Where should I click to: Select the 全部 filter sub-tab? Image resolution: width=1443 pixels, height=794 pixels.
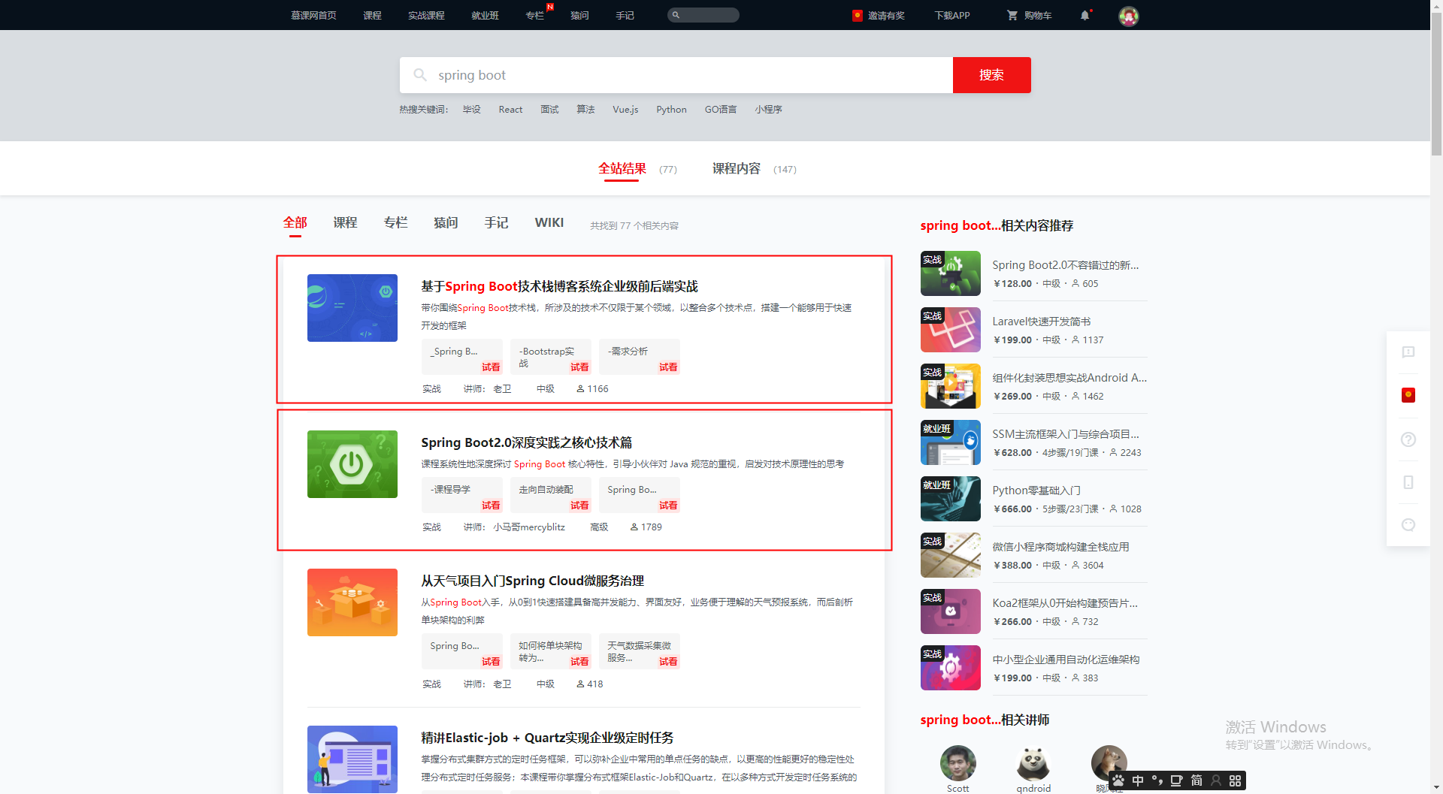coord(295,222)
